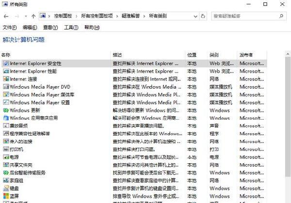The height and width of the screenshot is (203, 291).
Task: Select the 蓝屏 row name
Action: pos(14,196)
